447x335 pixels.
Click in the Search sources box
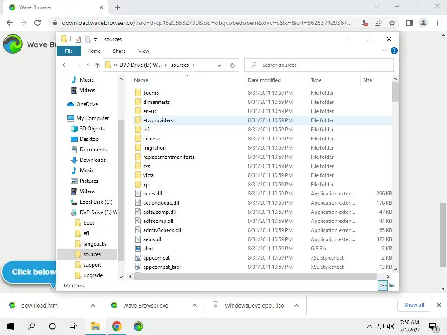pos(319,65)
